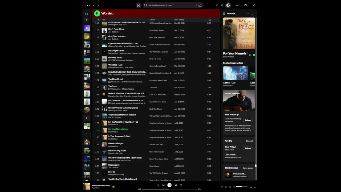
Task: Pause the Worship playlist with the green button
Action: point(97,13)
